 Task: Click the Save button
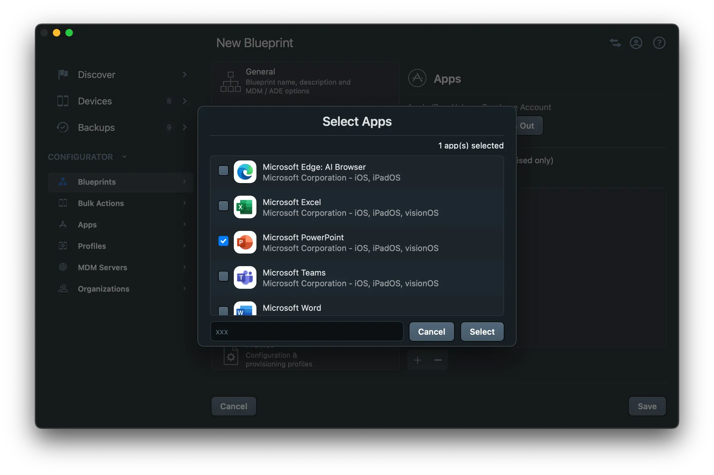click(647, 406)
